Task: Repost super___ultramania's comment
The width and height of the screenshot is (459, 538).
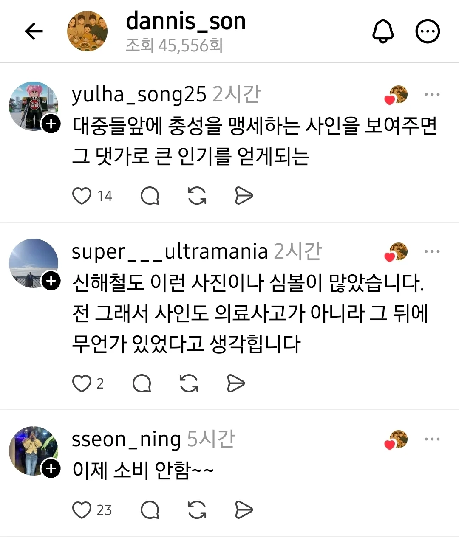Action: pyautogui.click(x=189, y=383)
